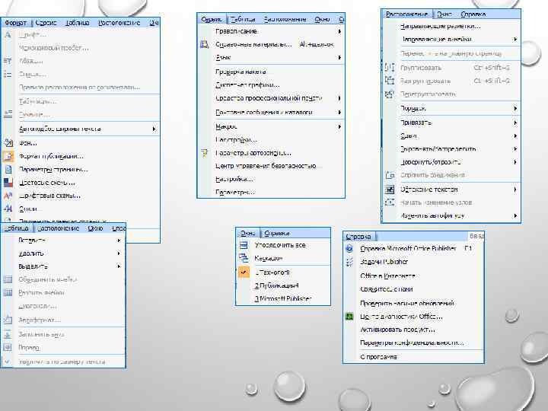Click the green Центр диагностики Office icon
The height and width of the screenshot is (411, 548).
(x=349, y=317)
